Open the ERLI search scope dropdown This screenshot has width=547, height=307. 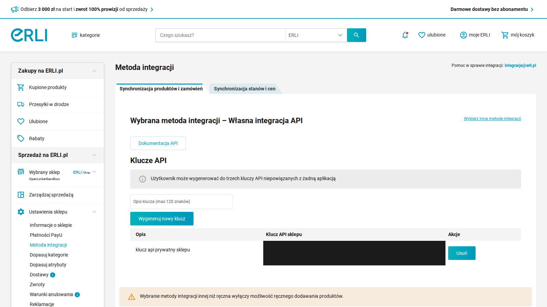(x=316, y=35)
